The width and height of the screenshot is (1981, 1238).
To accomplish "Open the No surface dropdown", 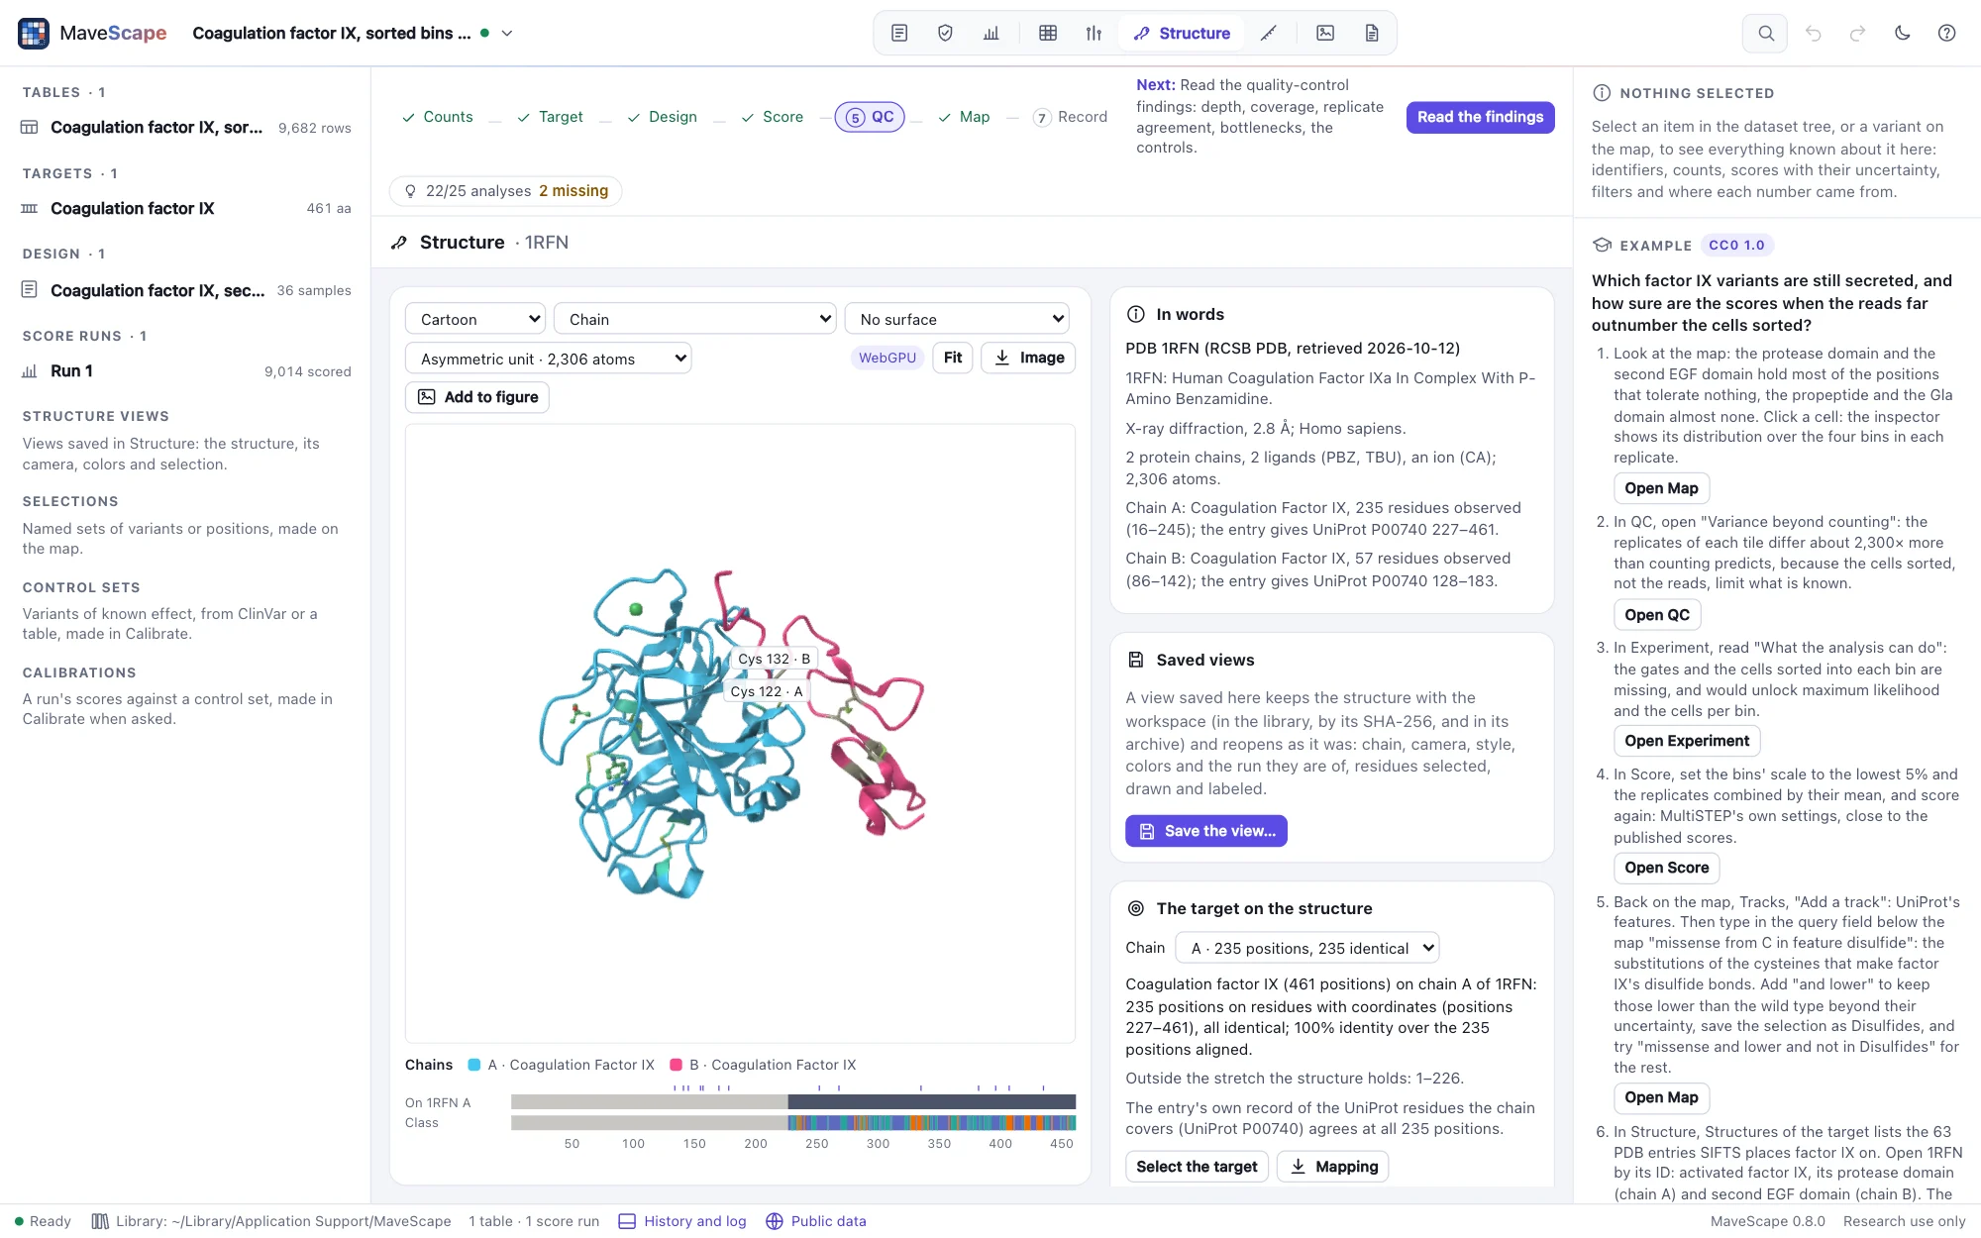I will click(957, 319).
